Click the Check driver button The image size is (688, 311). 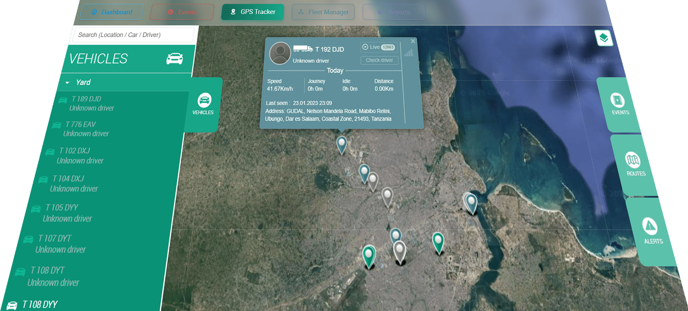point(379,61)
